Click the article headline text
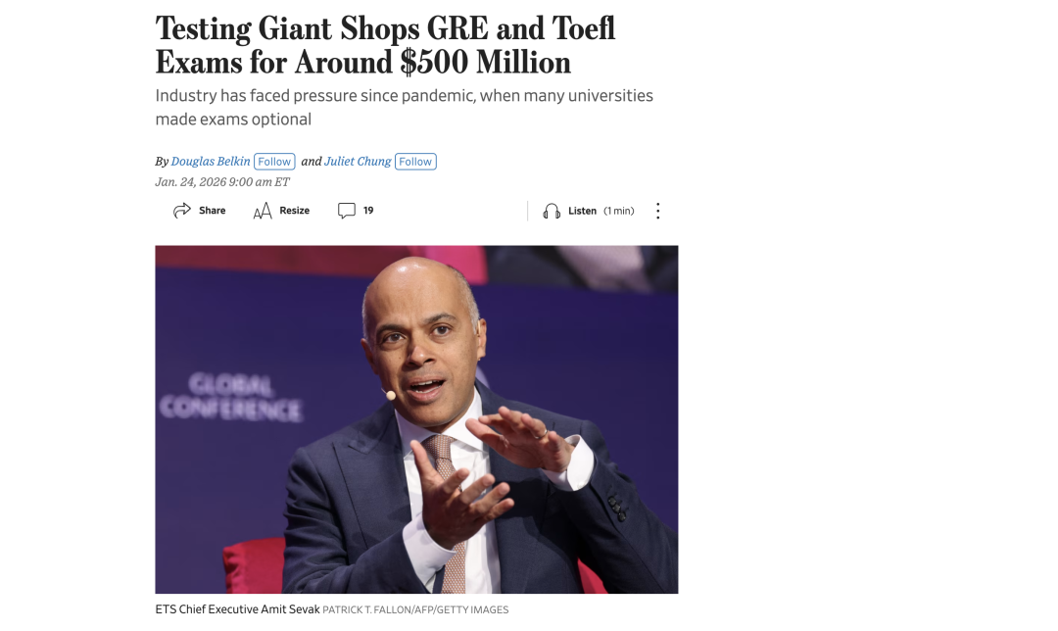The height and width of the screenshot is (631, 1058). pos(385,45)
